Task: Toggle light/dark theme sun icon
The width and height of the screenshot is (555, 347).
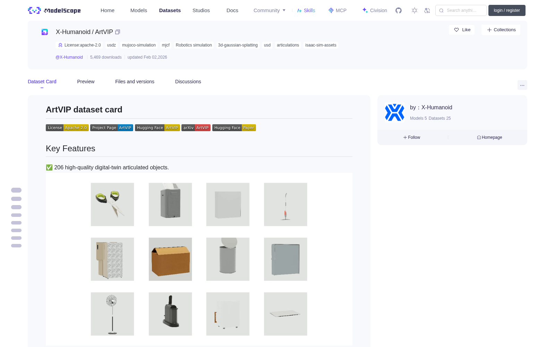Action: coord(415,10)
